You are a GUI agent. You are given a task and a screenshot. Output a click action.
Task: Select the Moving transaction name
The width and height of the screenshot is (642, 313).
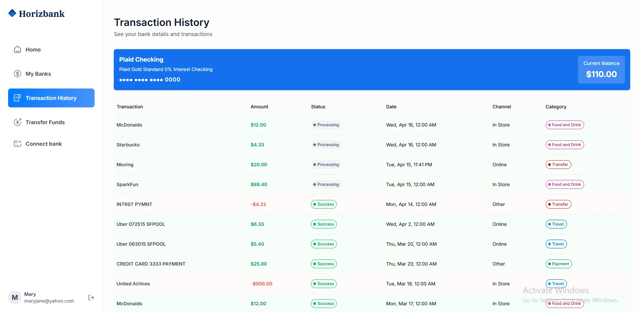point(125,165)
